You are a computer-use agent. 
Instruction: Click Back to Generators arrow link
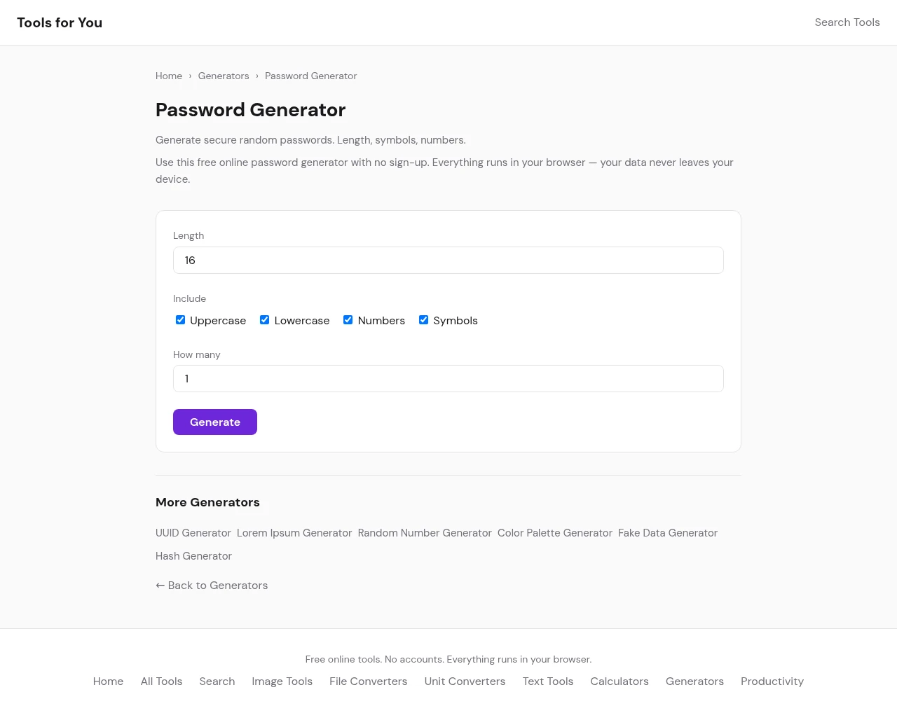[212, 586]
